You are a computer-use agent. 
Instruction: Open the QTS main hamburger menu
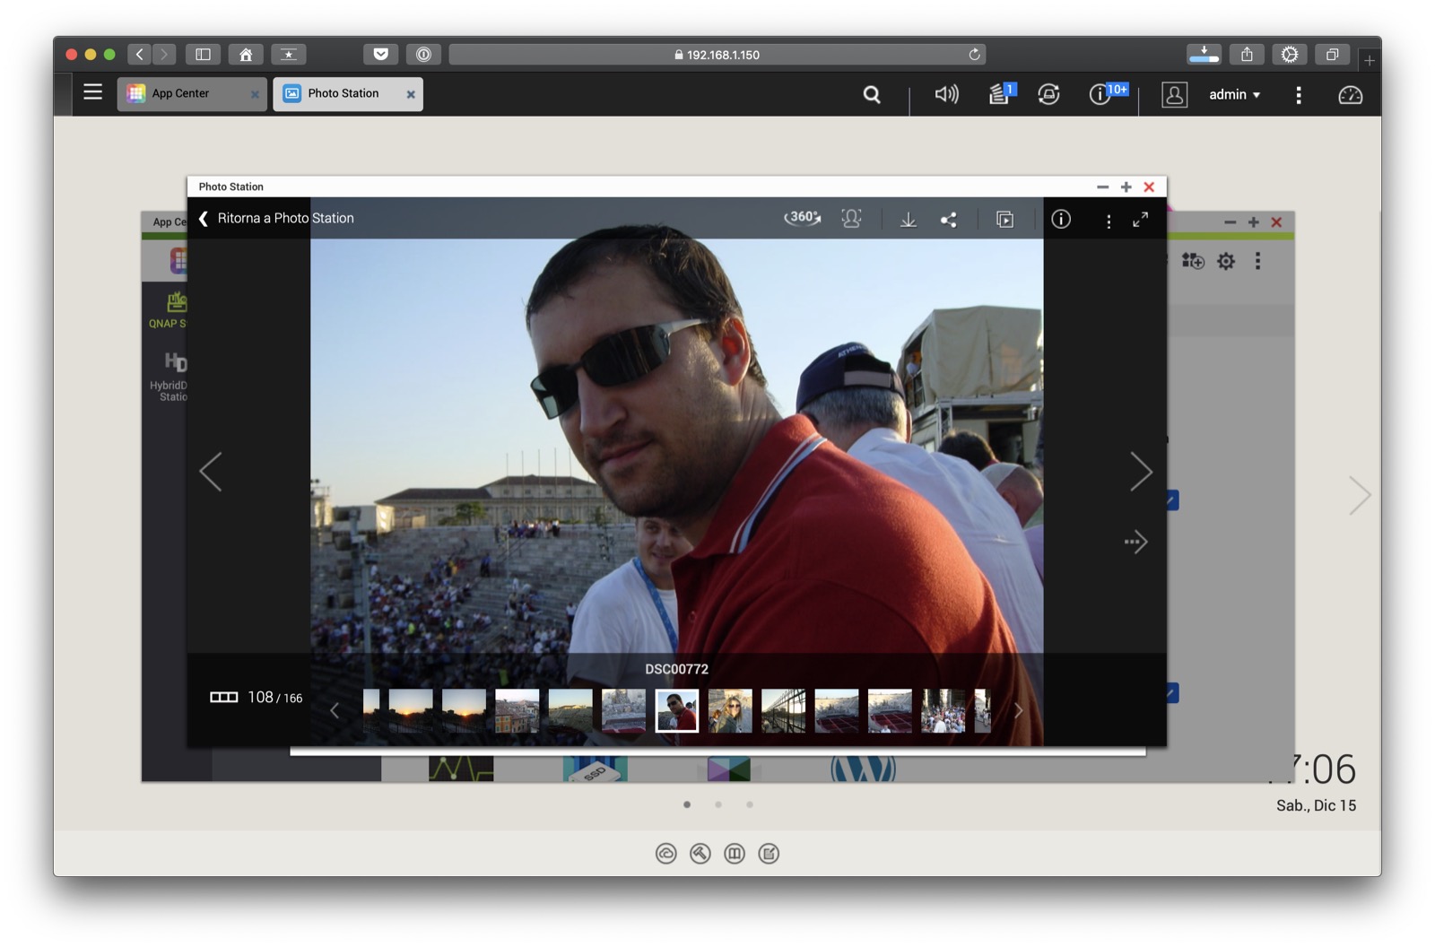pyautogui.click(x=92, y=92)
